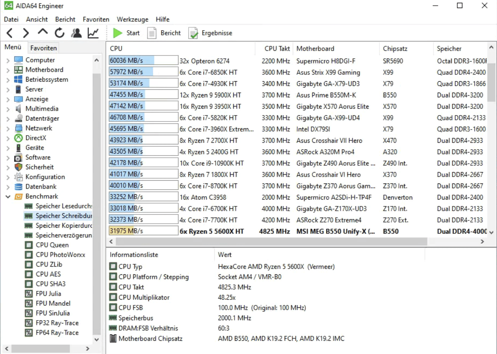Select the CPU PhotoWorxx benchmark icon
The width and height of the screenshot is (497, 354).
pyautogui.click(x=29, y=255)
